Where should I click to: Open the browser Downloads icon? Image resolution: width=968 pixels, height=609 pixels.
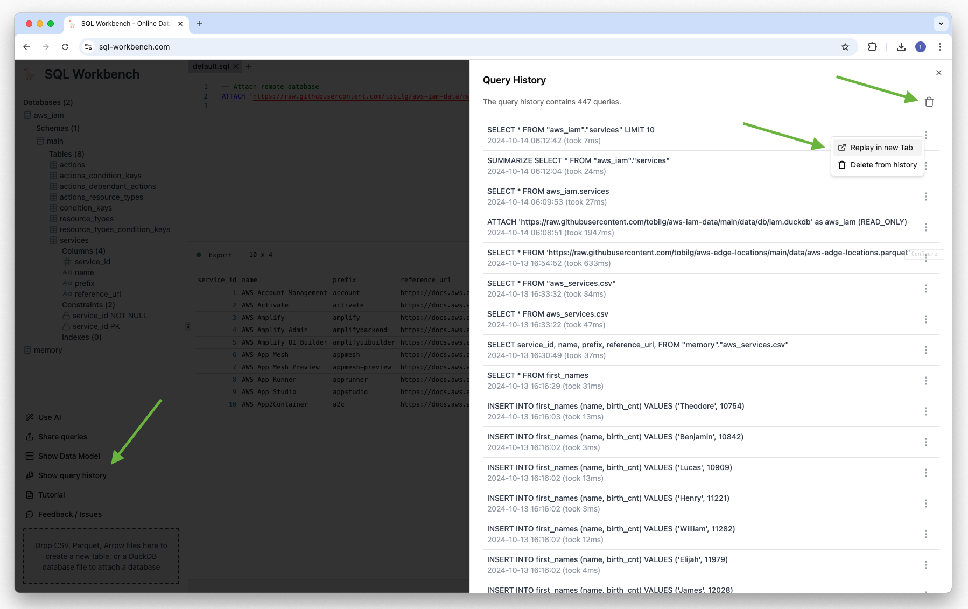[901, 47]
